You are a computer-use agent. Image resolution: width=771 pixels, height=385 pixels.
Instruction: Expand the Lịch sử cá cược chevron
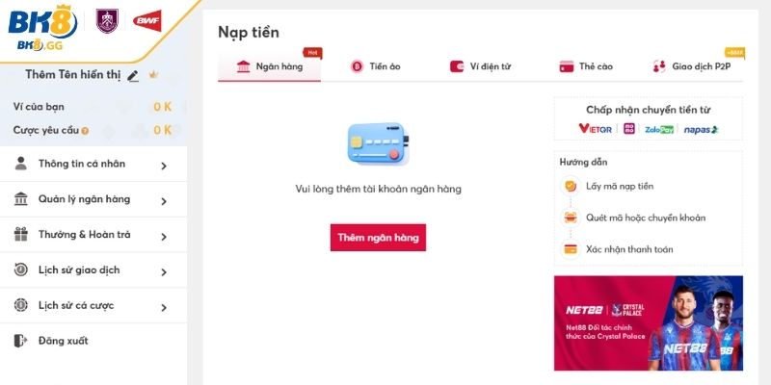coord(164,307)
